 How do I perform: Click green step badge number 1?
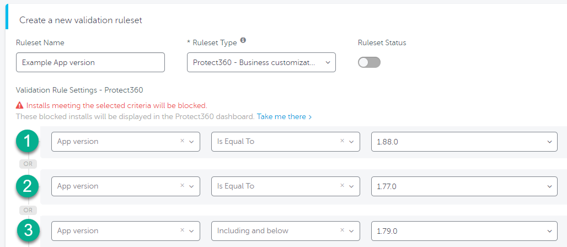[x=28, y=141]
